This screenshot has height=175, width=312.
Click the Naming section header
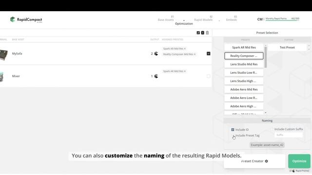[x=267, y=121]
